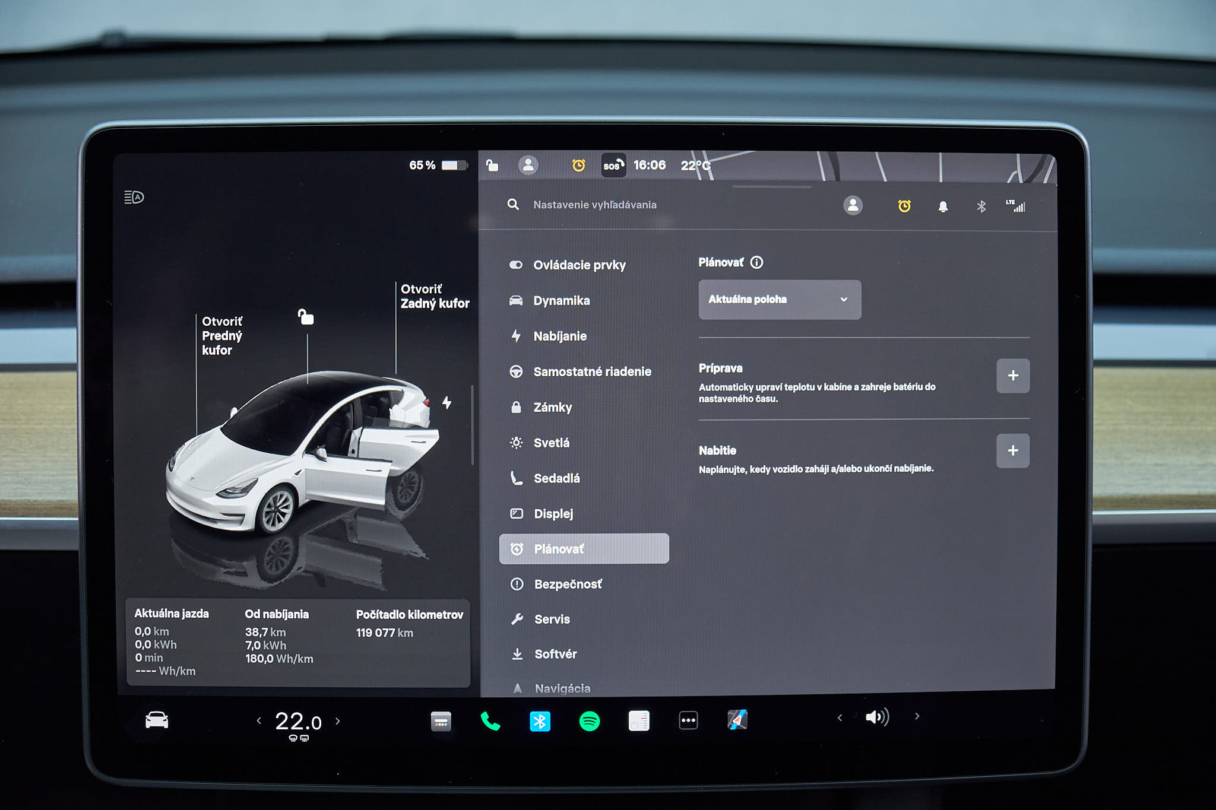
Task: Tap Otvoriť Zadný kufor
Action: tap(435, 296)
